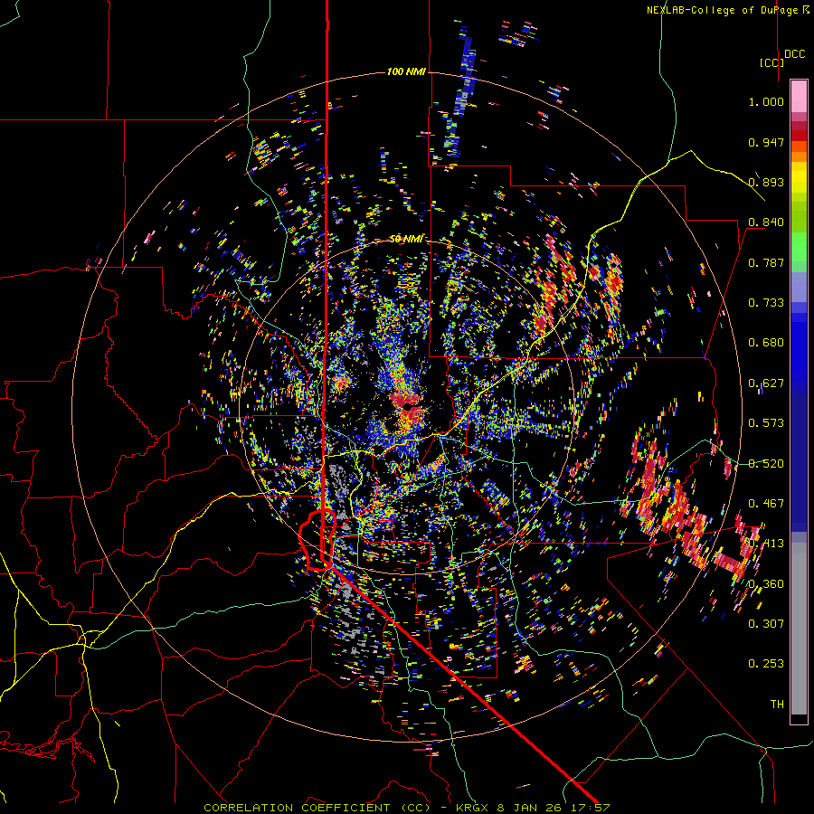Viewport: 814px width, 814px height.
Task: Click the 0.520 color scale value
Action: [x=766, y=464]
